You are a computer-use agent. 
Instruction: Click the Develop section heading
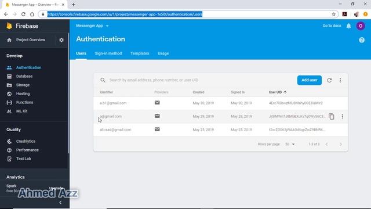(14, 56)
